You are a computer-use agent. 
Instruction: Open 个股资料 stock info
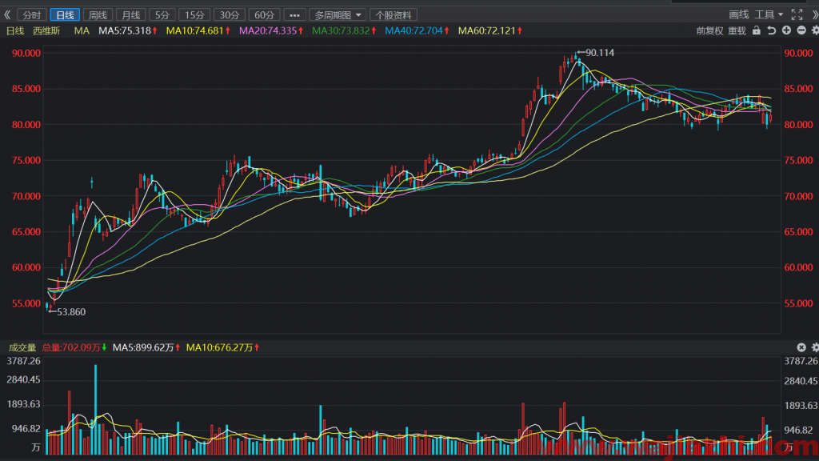(394, 15)
